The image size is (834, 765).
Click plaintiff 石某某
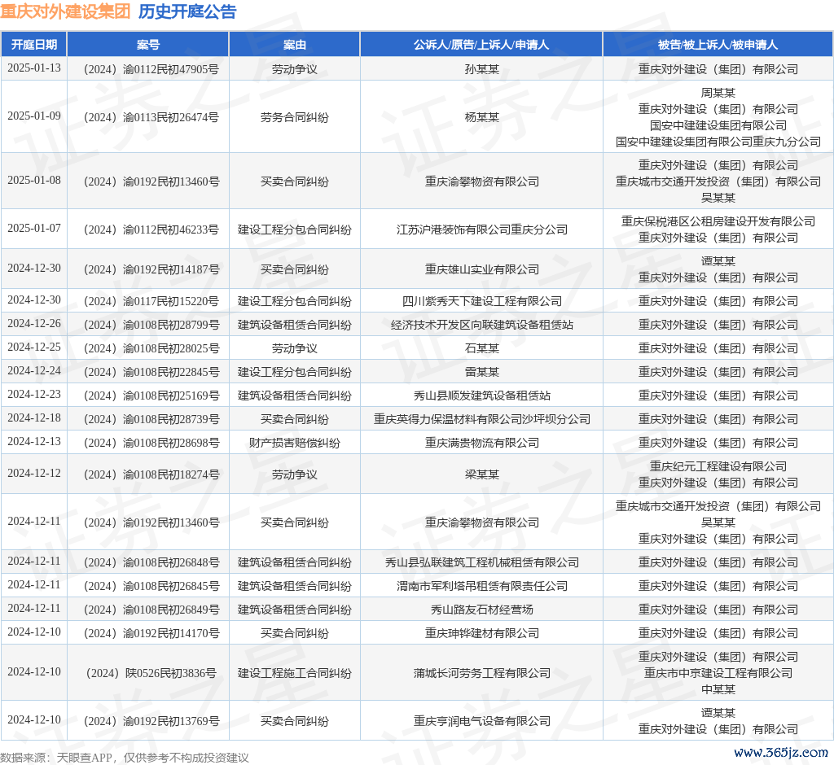(482, 348)
